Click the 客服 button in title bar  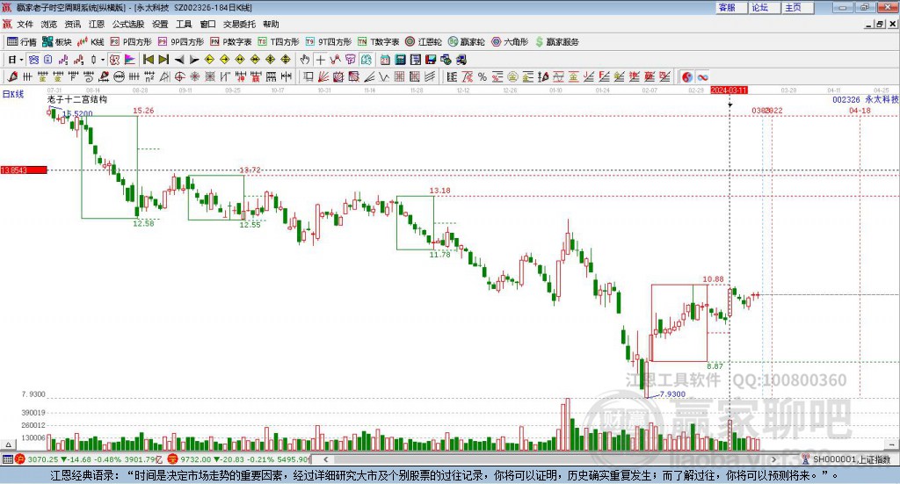[x=731, y=7]
